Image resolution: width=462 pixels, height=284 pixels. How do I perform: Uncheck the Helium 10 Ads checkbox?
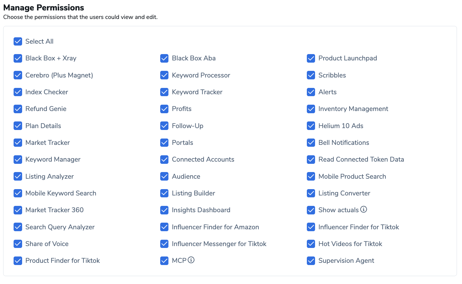311,126
